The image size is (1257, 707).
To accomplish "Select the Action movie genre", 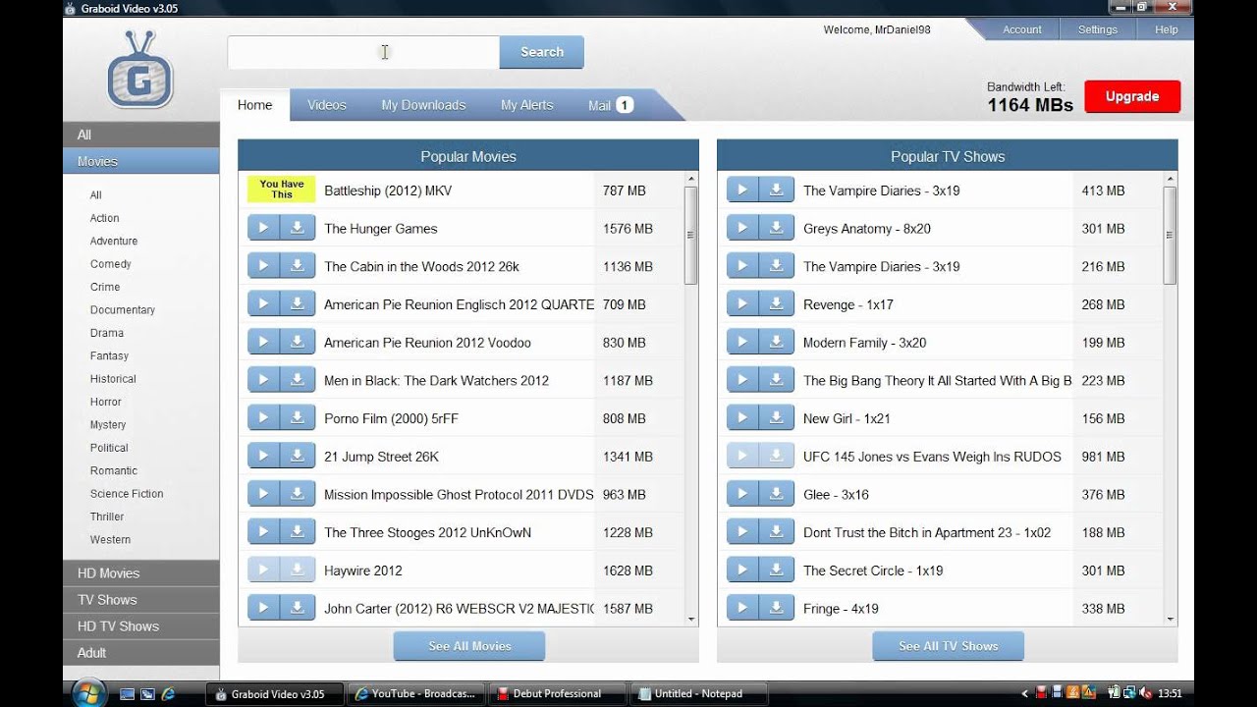I will (105, 218).
